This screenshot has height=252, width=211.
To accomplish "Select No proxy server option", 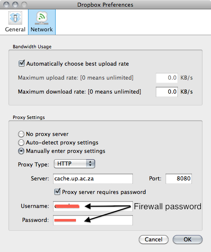I will pyautogui.click(x=21, y=134).
